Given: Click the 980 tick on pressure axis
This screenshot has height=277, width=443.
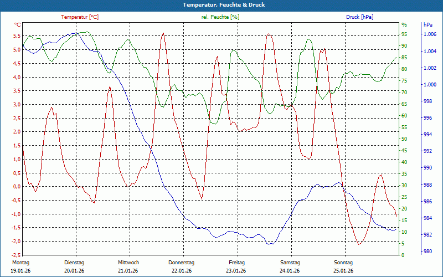Looking at the screenshot, I should point(427,252).
